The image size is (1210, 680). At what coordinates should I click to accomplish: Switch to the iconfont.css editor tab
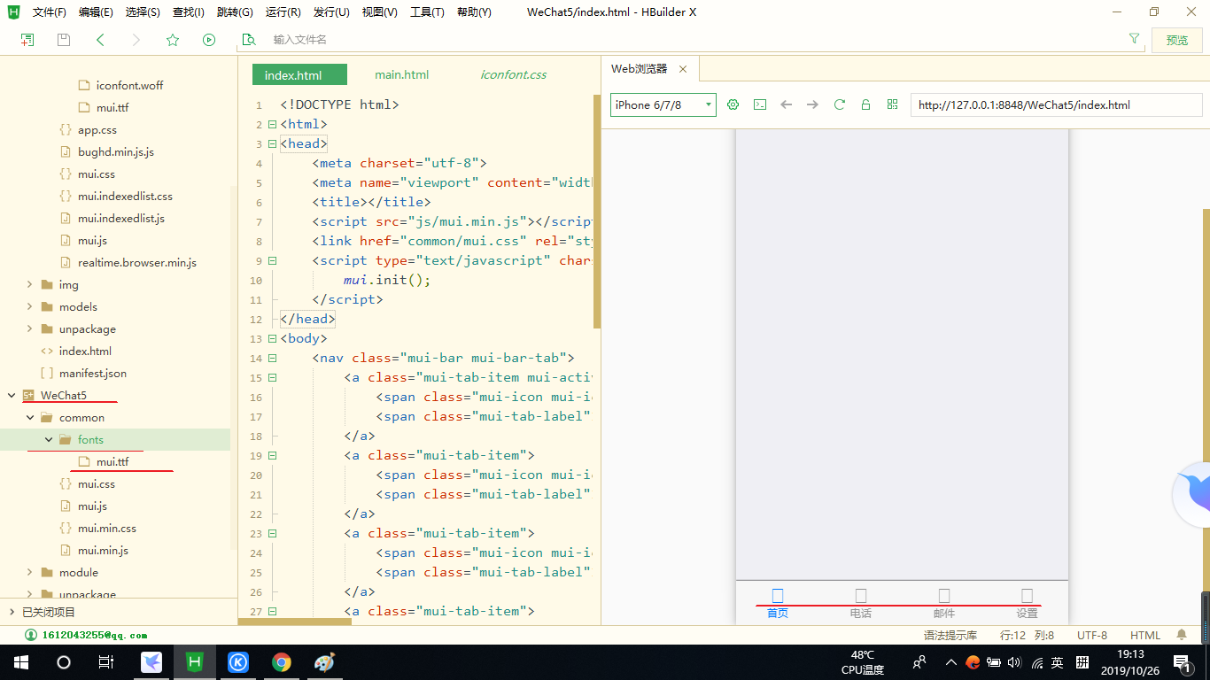point(514,75)
